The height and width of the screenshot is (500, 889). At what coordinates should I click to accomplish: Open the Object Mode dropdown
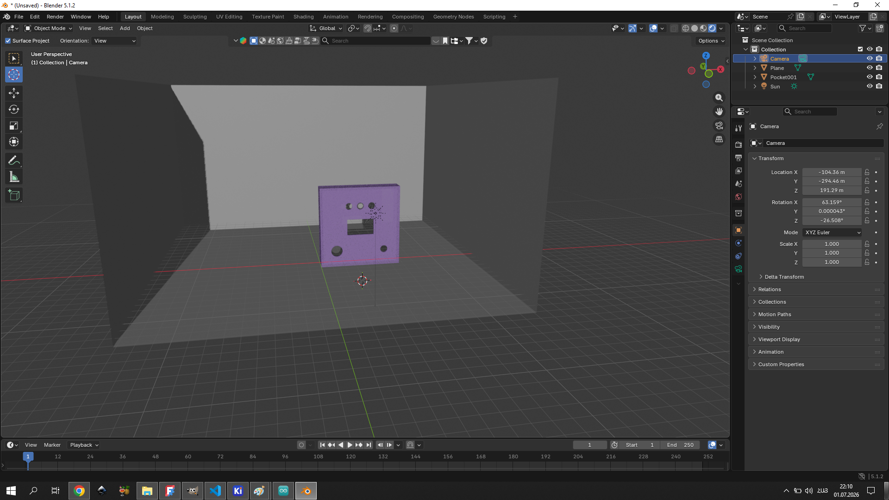[x=49, y=28]
